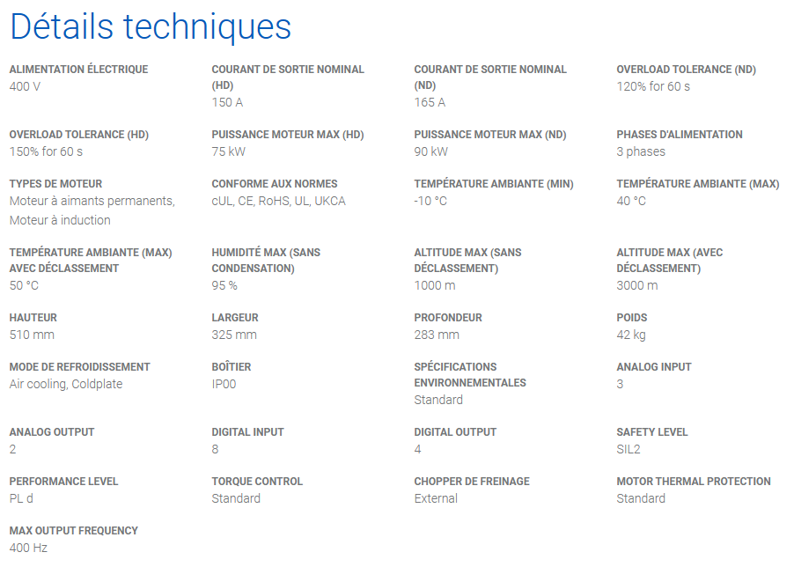This screenshot has height=567, width=794.
Task: Click the 'PERFORMANCE LEVEL' label
Action: click(63, 482)
